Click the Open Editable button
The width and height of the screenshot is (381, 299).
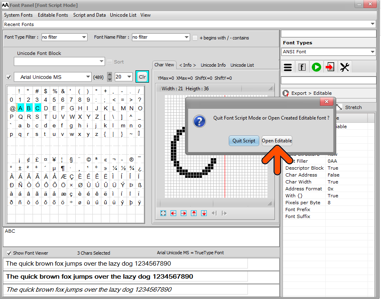(x=277, y=141)
